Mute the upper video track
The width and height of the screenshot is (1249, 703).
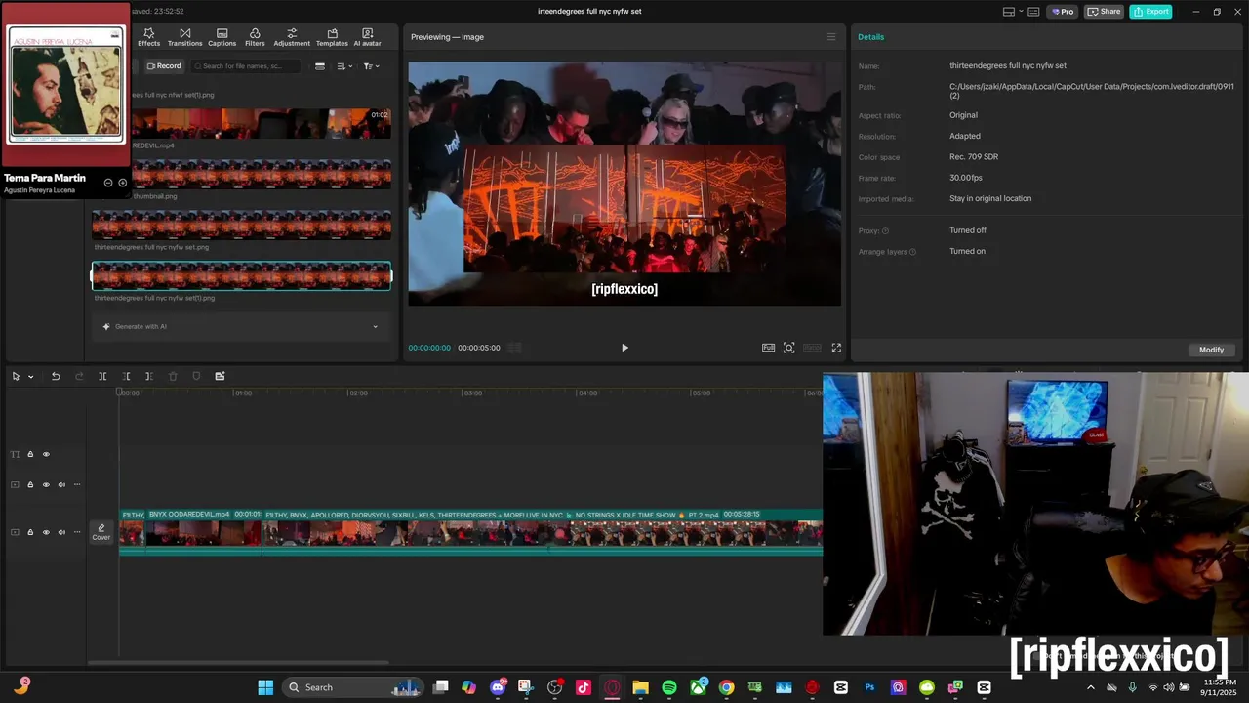[61, 484]
